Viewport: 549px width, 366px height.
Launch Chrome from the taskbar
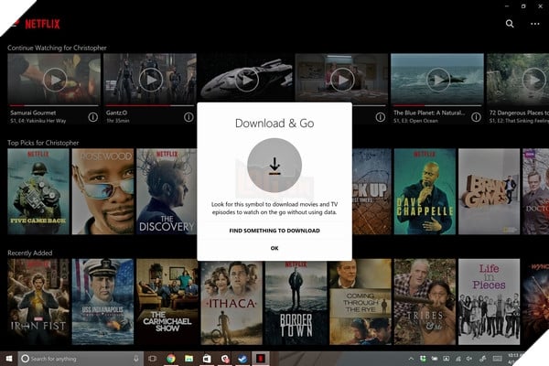[171, 359]
